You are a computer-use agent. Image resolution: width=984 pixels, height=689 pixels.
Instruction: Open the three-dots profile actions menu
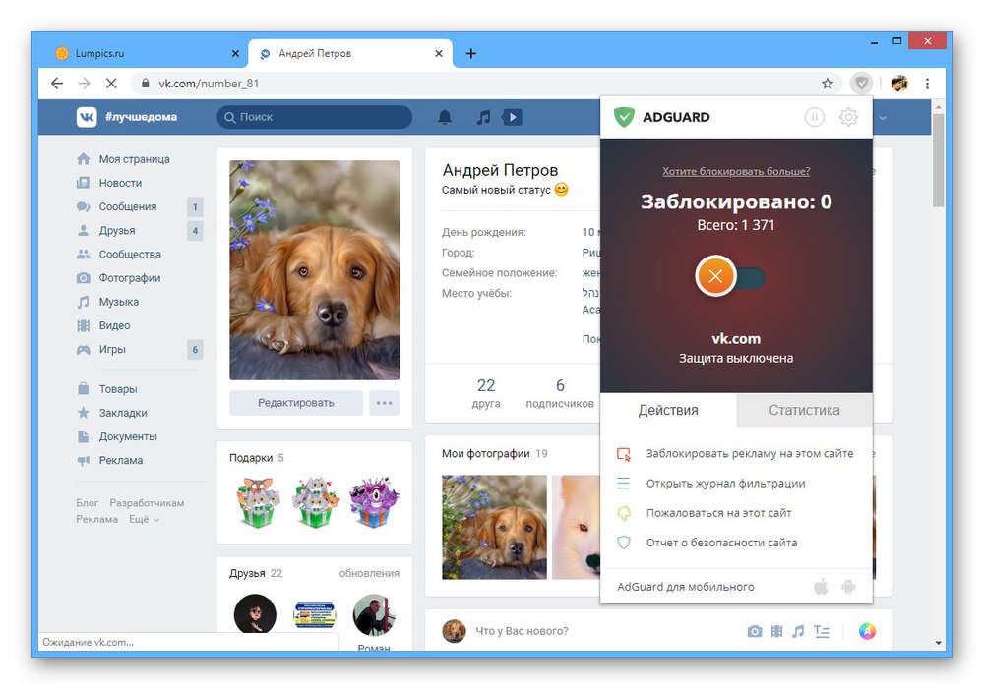[384, 403]
